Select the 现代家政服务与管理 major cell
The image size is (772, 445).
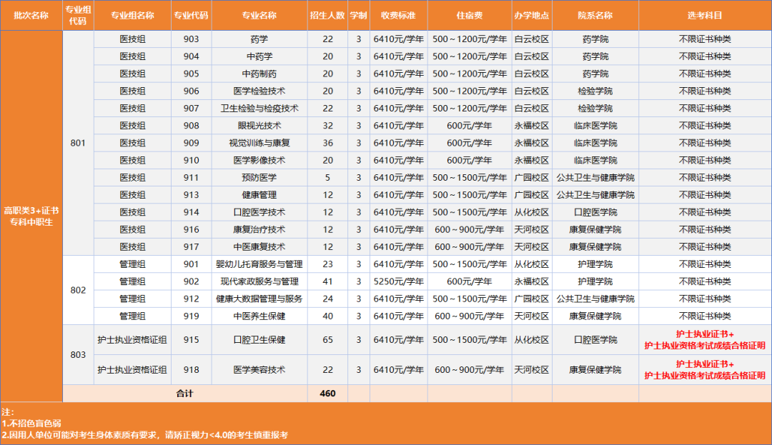click(259, 281)
